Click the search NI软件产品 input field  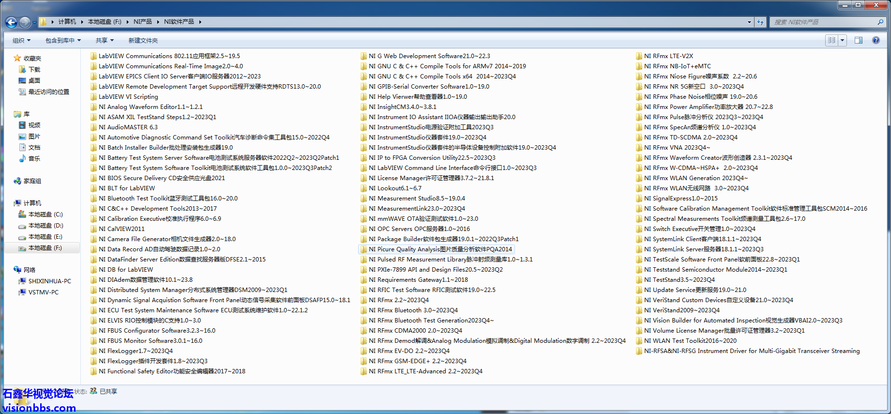point(823,22)
